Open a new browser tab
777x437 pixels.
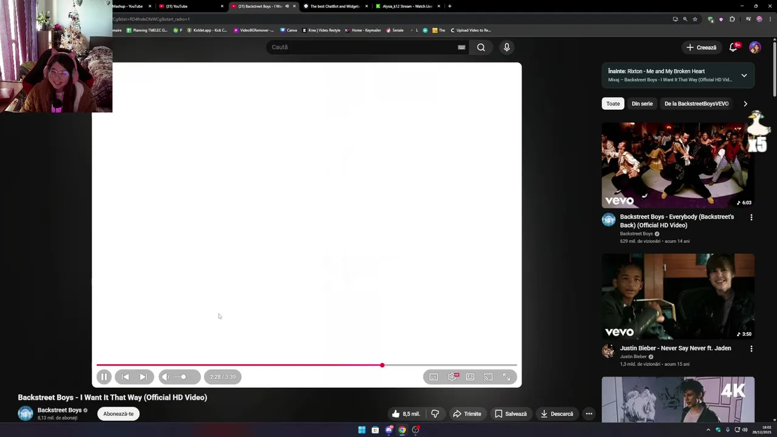tap(450, 6)
